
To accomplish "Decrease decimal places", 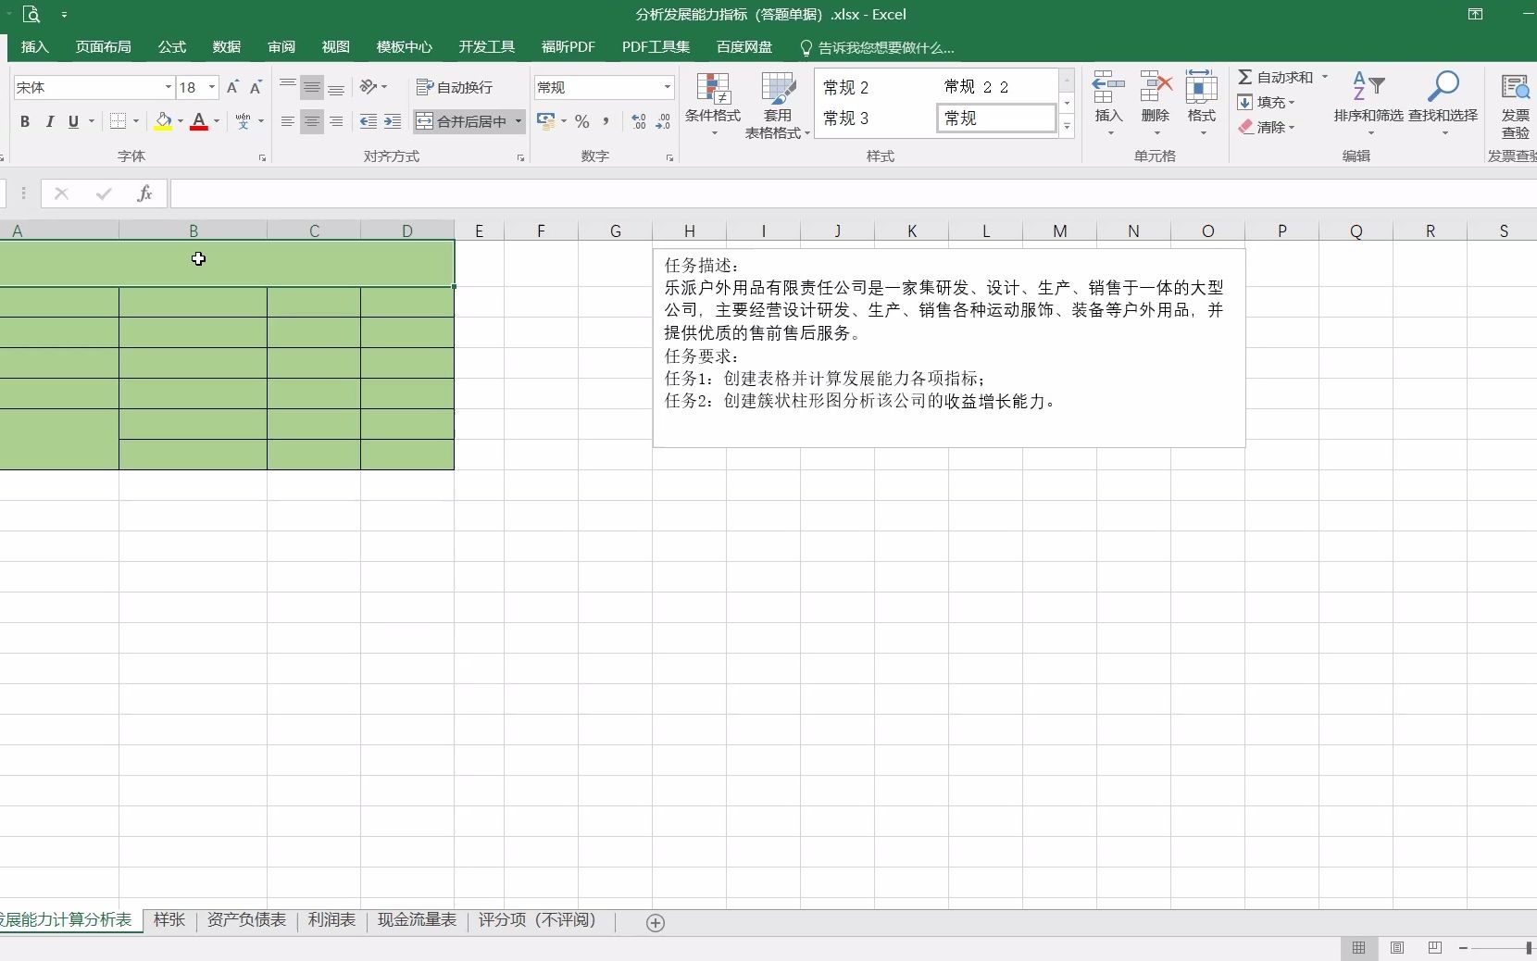I will (663, 121).
